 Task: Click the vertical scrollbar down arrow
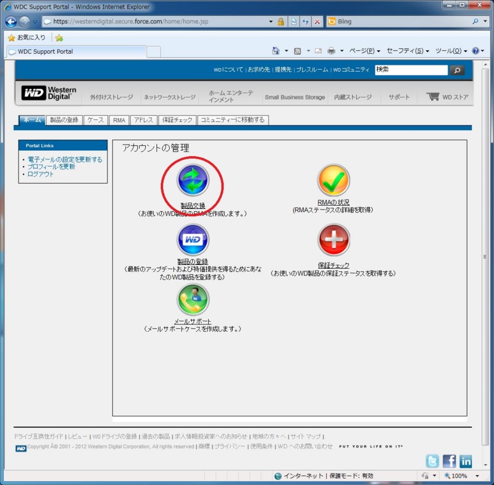[x=485, y=465]
